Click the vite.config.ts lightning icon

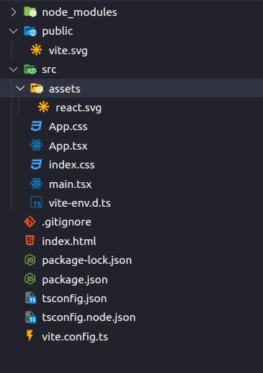tap(30, 335)
